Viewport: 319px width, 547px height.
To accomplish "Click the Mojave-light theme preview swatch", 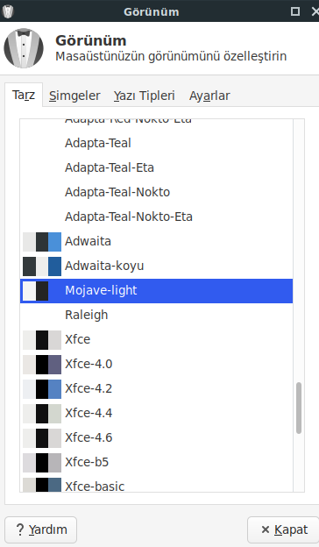I will tap(36, 291).
